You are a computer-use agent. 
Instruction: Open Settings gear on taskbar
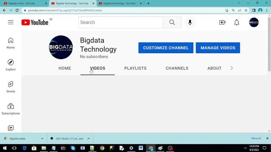coord(131,148)
